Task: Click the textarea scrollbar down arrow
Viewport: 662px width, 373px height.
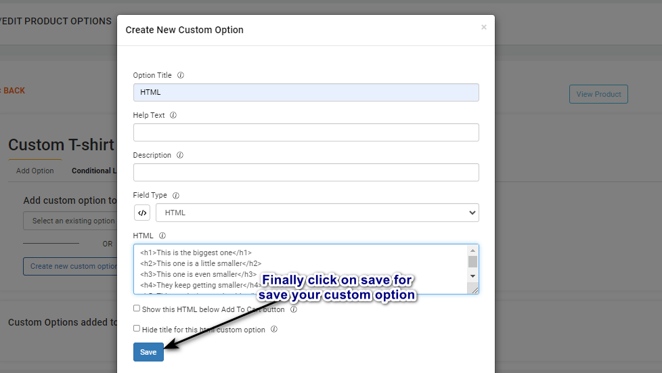Action: click(x=473, y=276)
